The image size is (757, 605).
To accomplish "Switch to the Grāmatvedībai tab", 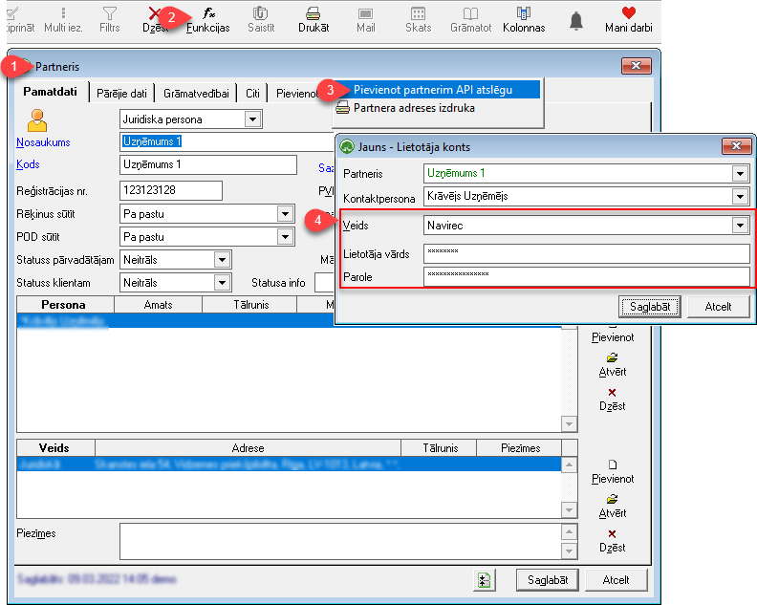I will click(x=196, y=94).
